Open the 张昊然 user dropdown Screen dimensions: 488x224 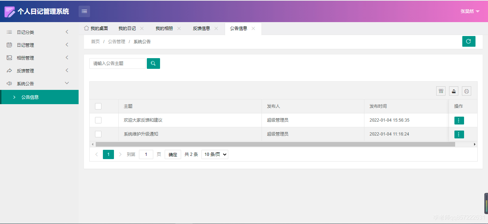[470, 11]
